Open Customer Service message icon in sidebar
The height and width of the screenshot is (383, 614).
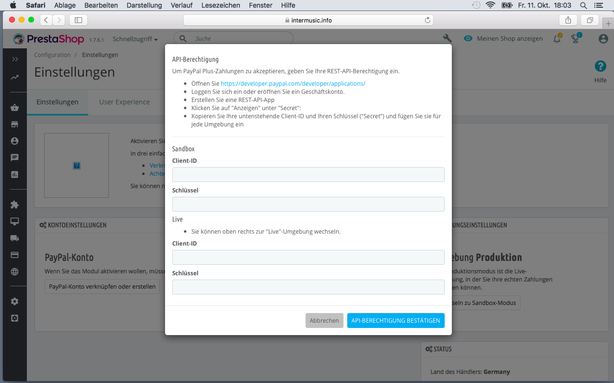[x=15, y=158]
